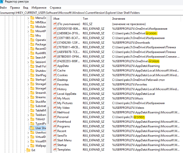Click the string icon of My Music value
The image size is (183, 153).
pyautogui.click(x=55, y=98)
